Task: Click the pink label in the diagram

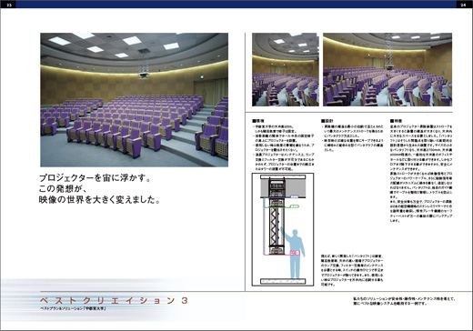Action: tap(295, 253)
